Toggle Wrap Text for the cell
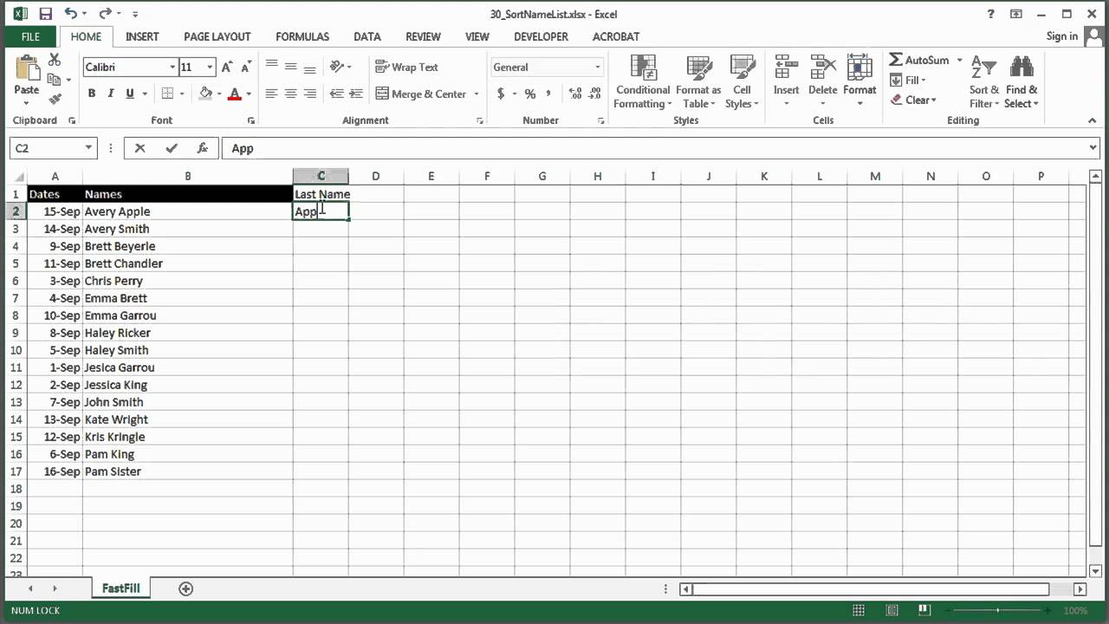 (407, 67)
